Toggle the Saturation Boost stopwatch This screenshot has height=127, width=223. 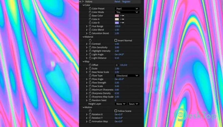point(90,33)
